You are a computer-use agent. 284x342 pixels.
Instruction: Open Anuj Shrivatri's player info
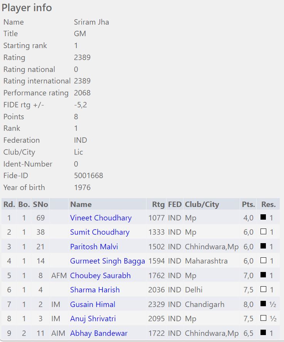click(93, 319)
